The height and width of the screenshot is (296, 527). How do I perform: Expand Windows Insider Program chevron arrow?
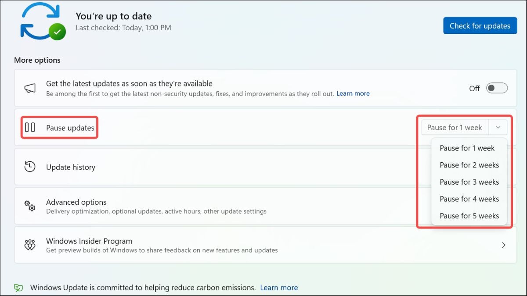pos(504,245)
